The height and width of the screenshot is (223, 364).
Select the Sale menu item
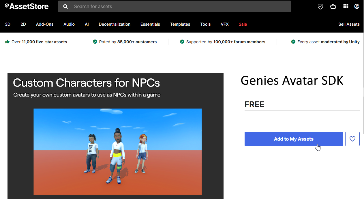(243, 24)
